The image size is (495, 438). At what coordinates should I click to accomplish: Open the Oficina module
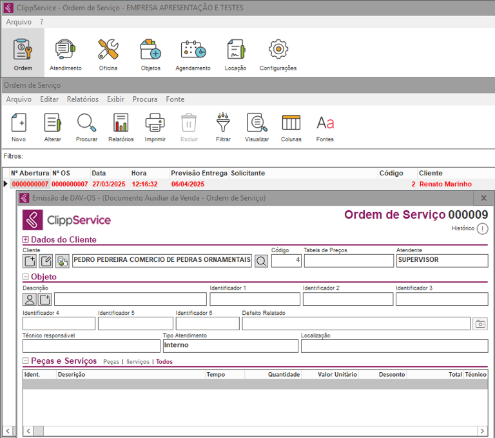click(x=108, y=54)
